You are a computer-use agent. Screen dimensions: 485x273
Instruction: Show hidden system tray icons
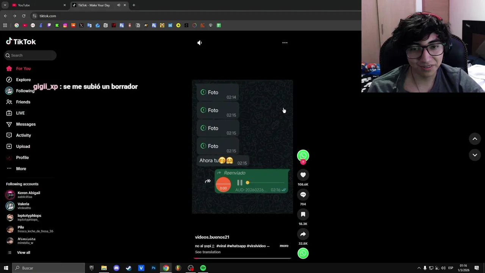pos(419,268)
